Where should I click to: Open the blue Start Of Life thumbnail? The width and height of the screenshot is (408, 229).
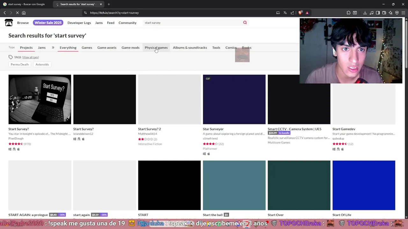click(x=364, y=185)
